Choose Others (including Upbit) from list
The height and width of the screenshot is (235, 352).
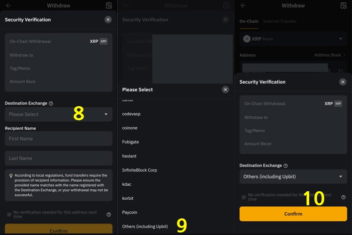tap(145, 226)
